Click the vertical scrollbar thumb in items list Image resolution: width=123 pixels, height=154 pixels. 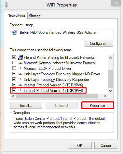(110, 79)
